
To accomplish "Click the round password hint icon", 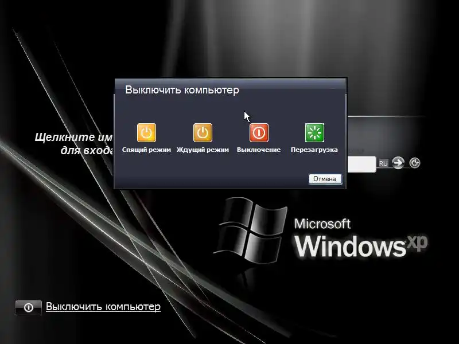I will tap(414, 163).
